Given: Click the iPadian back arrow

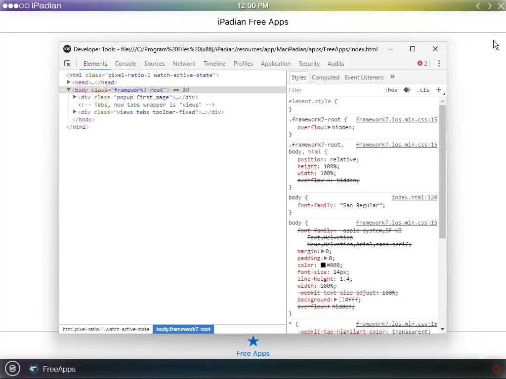Looking at the screenshot, I should tap(478, 6).
